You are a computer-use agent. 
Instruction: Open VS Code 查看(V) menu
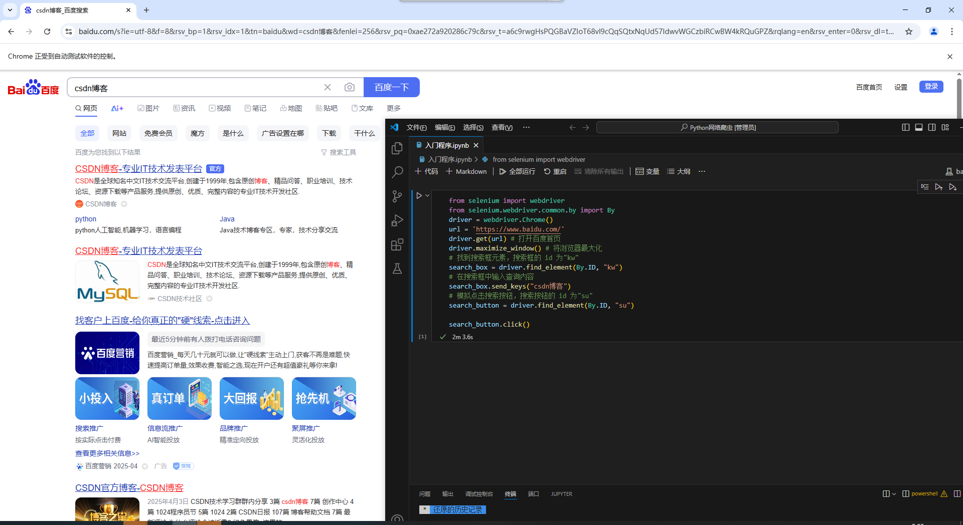point(502,127)
